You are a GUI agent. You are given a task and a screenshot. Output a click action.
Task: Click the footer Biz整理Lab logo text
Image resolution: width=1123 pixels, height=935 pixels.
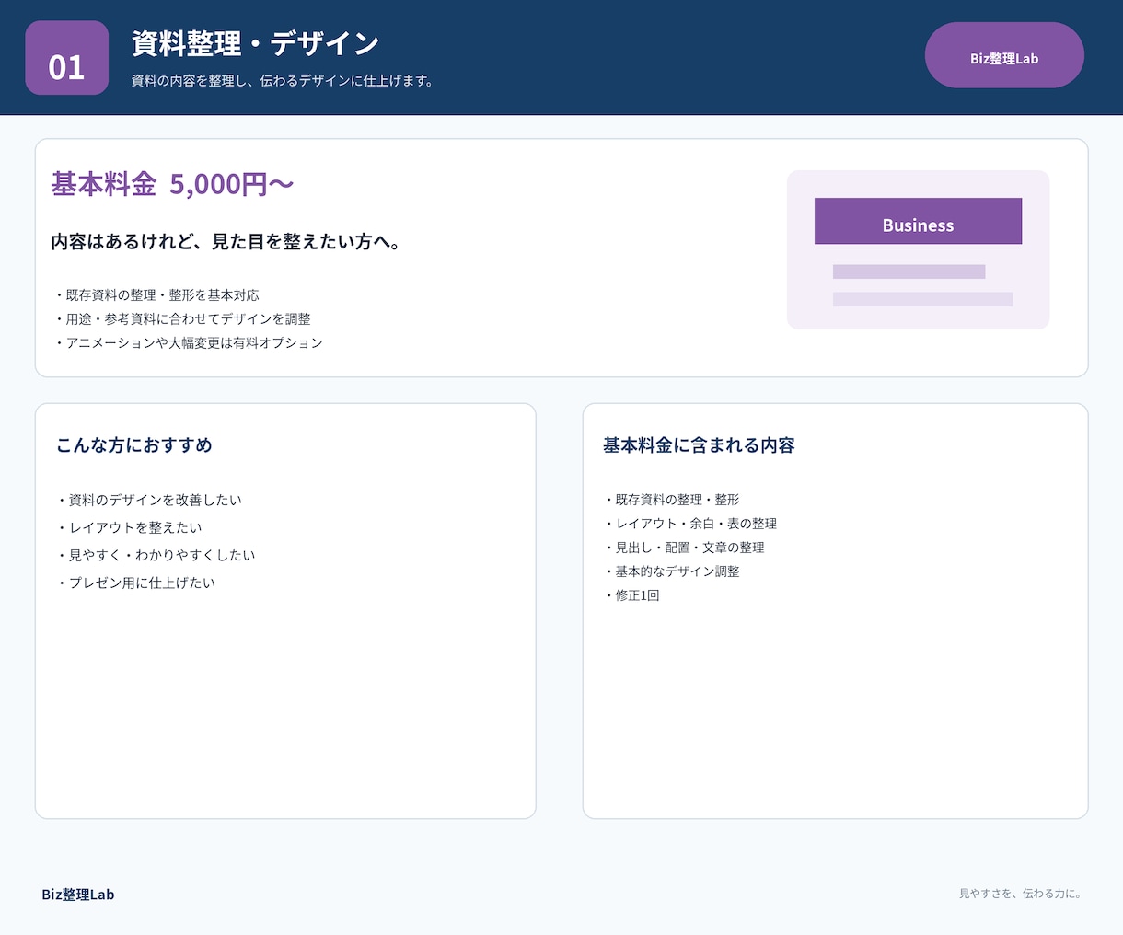pos(78,895)
